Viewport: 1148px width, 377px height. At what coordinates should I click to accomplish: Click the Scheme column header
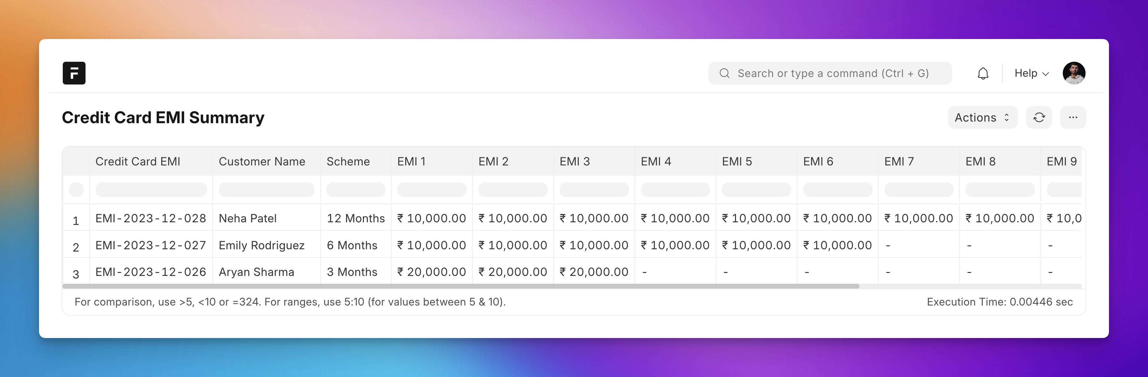pyautogui.click(x=349, y=161)
